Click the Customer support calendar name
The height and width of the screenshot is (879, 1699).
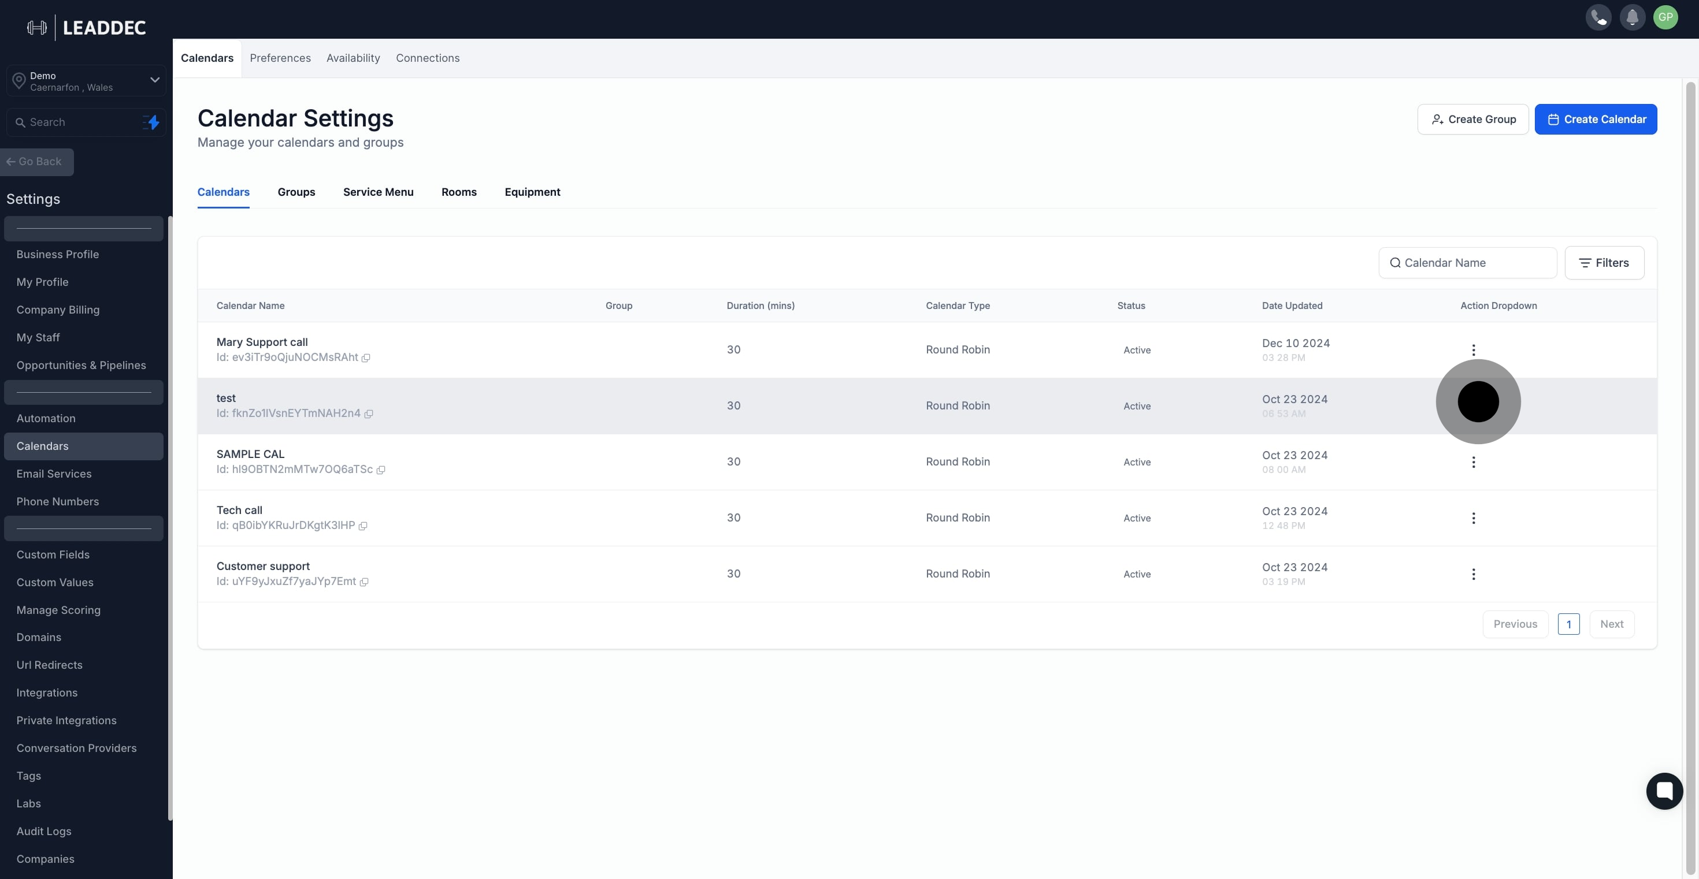[x=262, y=566]
